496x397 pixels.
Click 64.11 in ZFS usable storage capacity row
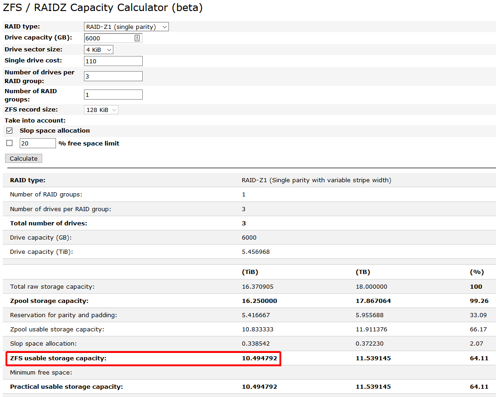479,358
